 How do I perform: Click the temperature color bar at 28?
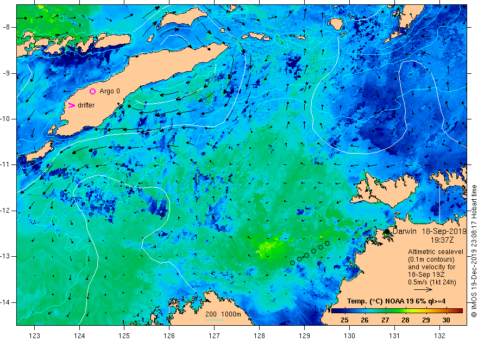(x=405, y=311)
